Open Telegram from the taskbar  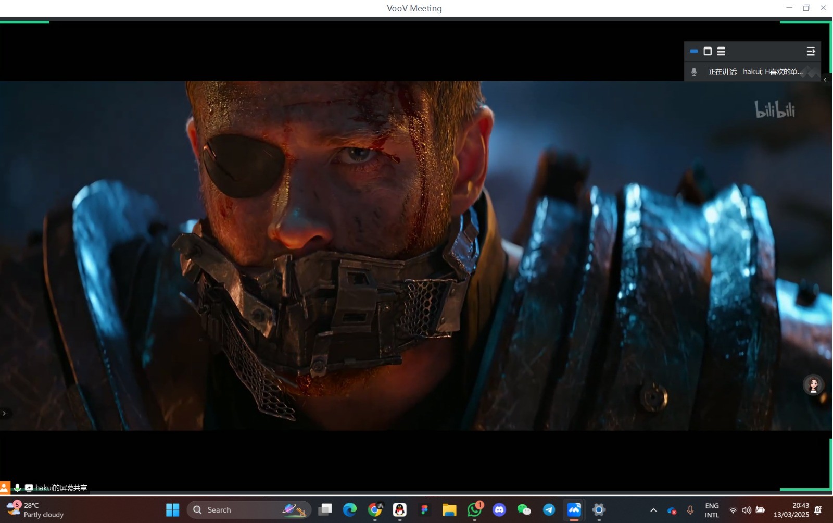point(549,509)
